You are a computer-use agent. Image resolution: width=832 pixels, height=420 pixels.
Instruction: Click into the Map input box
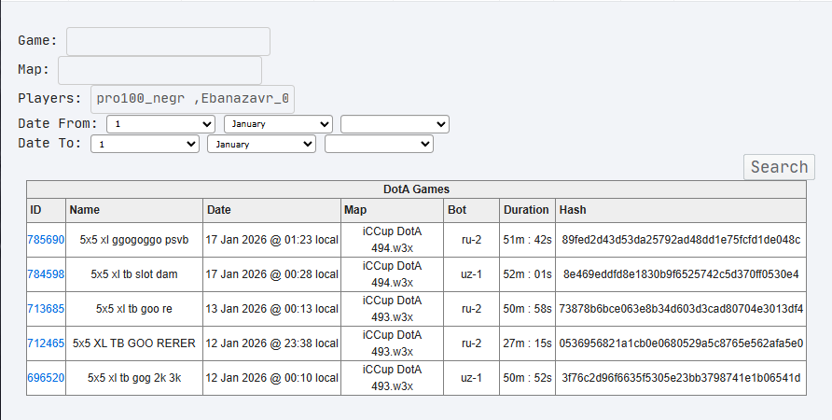[x=159, y=71]
